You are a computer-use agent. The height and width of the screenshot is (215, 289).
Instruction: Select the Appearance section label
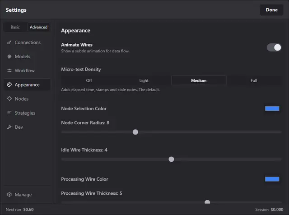(x=27, y=85)
